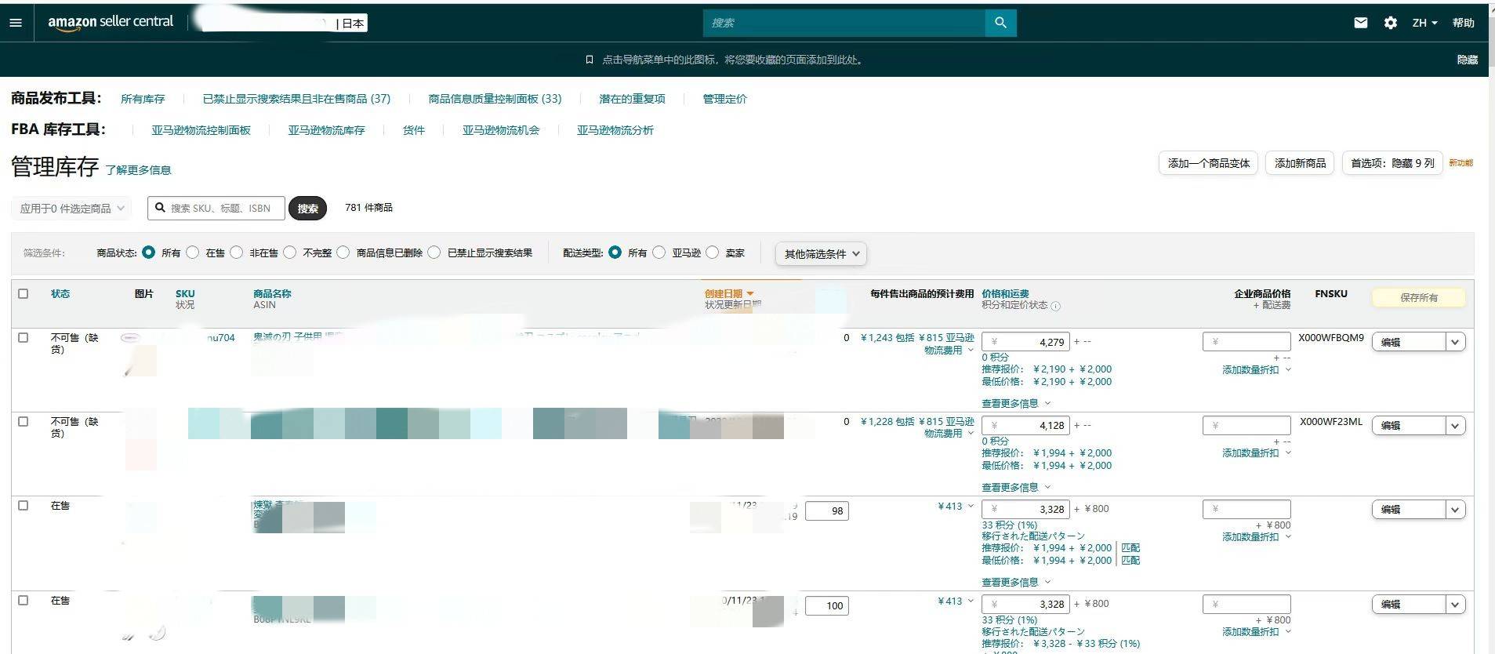Open the hamburger navigation menu
This screenshot has height=654, width=1495.
pos(16,23)
